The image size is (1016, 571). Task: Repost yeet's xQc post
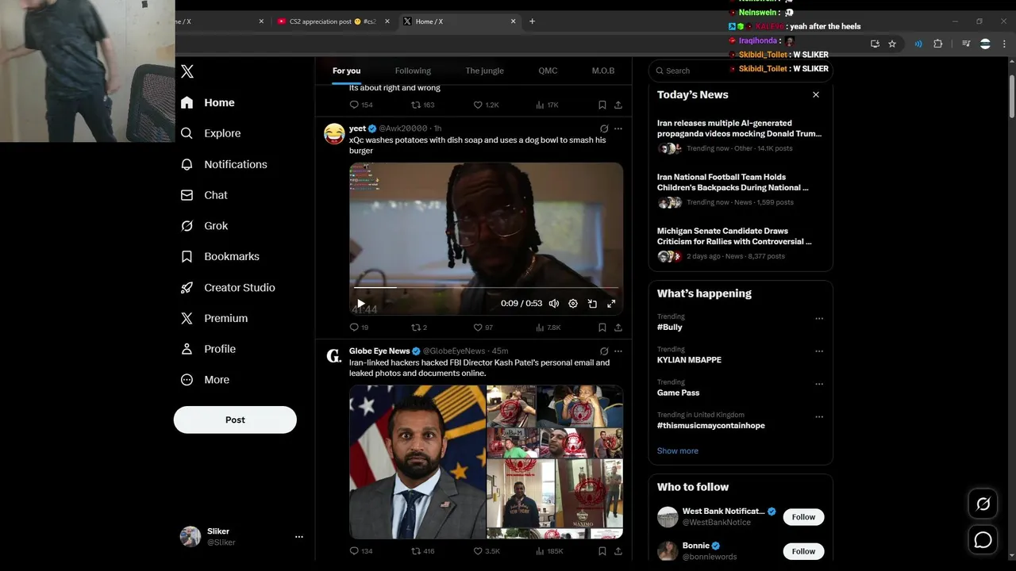(x=418, y=327)
